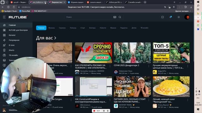The height and width of the screenshot is (113, 202).
Task: Open the Globetrotter Views channel avatar
Action: click(116, 72)
